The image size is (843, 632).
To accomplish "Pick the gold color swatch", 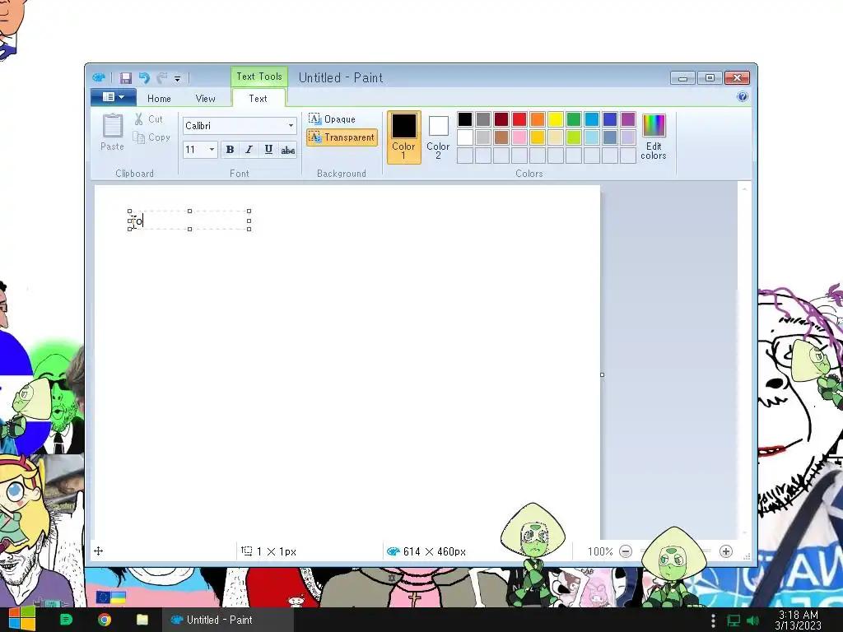I will [537, 137].
